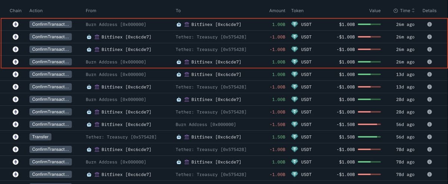Click the info icon in the last 78d ago row

(429, 174)
